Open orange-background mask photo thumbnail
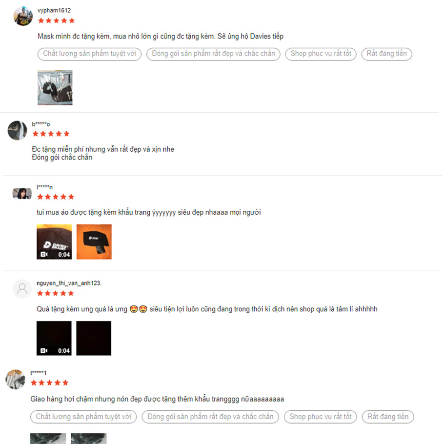 (x=94, y=242)
